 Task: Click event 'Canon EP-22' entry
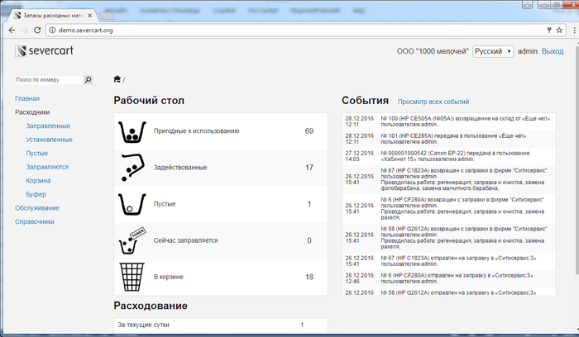coord(448,156)
